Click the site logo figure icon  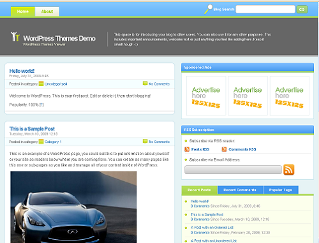tap(15, 36)
